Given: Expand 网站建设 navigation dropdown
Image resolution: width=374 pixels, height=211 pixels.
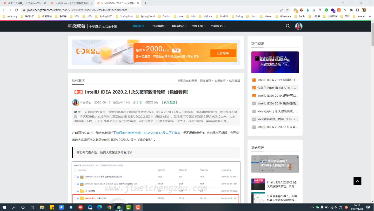Looking at the screenshot, I should tap(179, 26).
